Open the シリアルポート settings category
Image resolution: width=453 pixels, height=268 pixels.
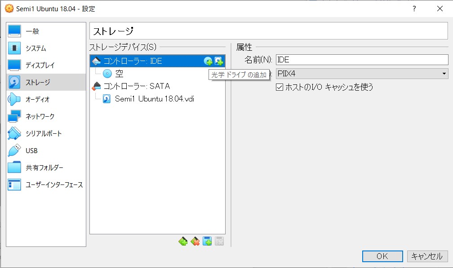tap(46, 133)
